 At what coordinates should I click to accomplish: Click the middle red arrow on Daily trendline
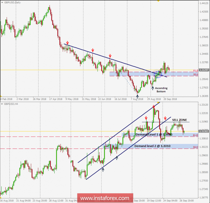(x=93, y=50)
